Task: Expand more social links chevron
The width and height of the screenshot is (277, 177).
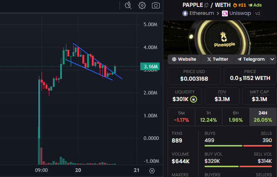Action: [x=272, y=59]
